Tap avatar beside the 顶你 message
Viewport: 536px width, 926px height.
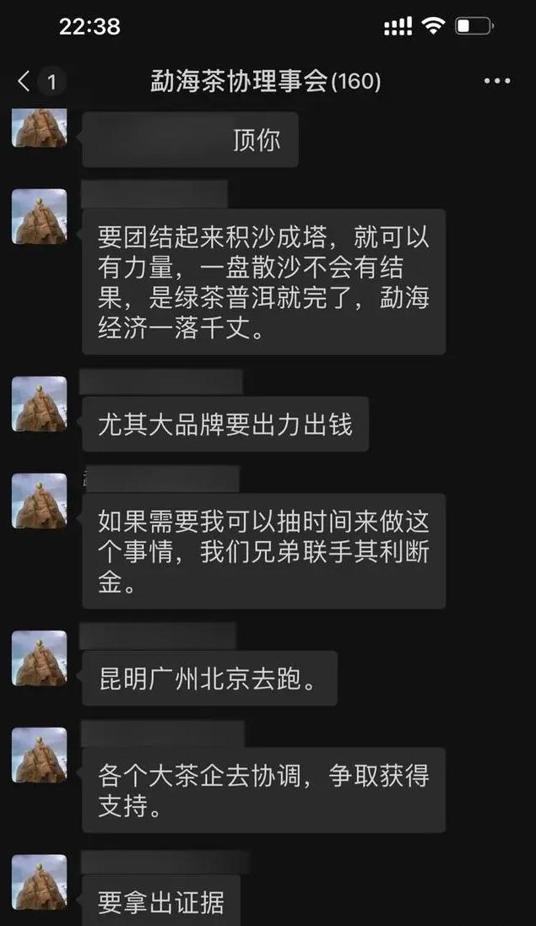[40, 127]
